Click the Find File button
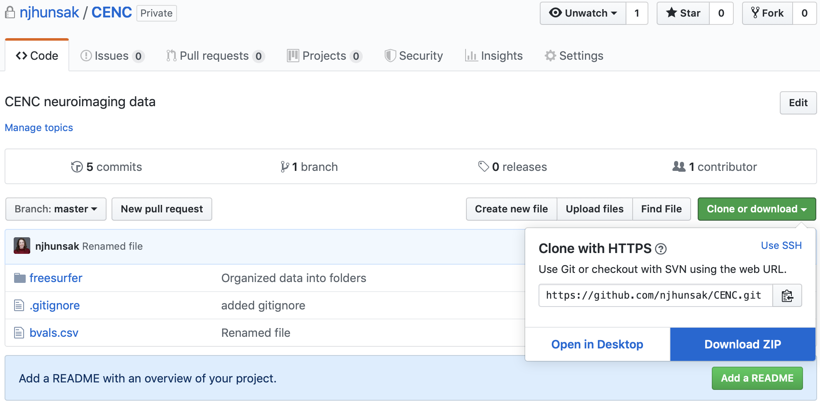The height and width of the screenshot is (404, 820). [662, 209]
